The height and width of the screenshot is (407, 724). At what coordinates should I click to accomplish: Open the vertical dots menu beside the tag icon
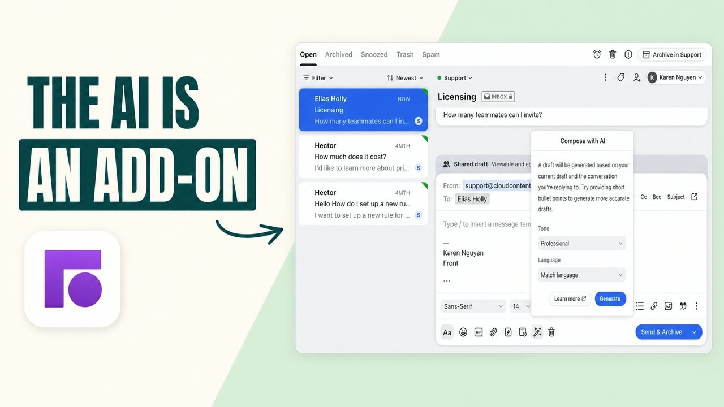pos(606,77)
